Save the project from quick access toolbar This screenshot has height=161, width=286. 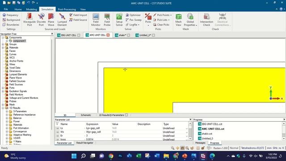14,3
